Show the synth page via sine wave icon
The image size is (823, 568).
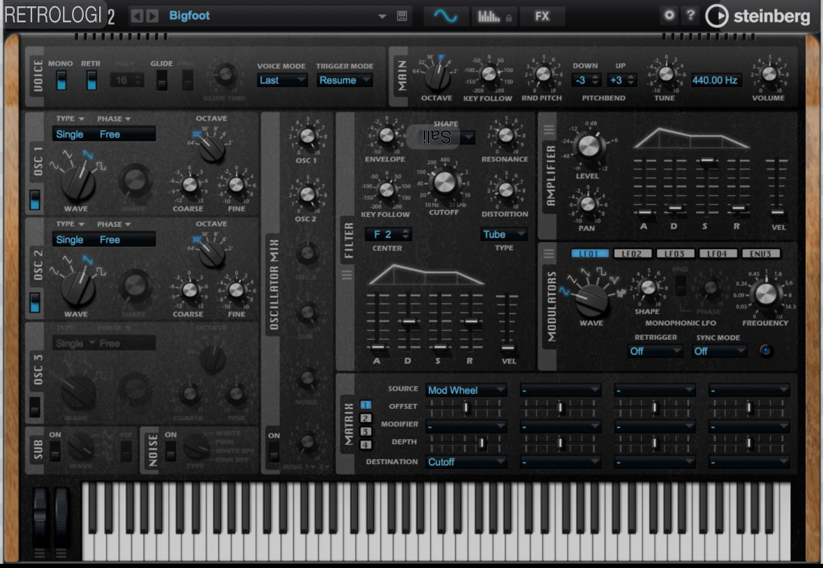tap(445, 16)
